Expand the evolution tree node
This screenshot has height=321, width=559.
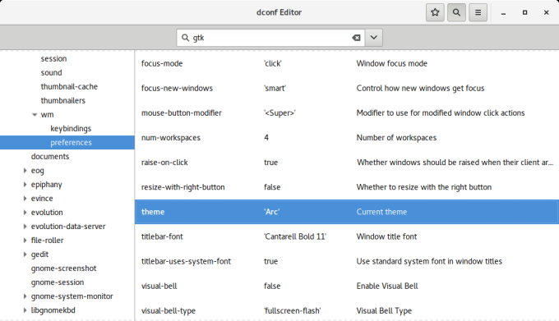[25, 213]
